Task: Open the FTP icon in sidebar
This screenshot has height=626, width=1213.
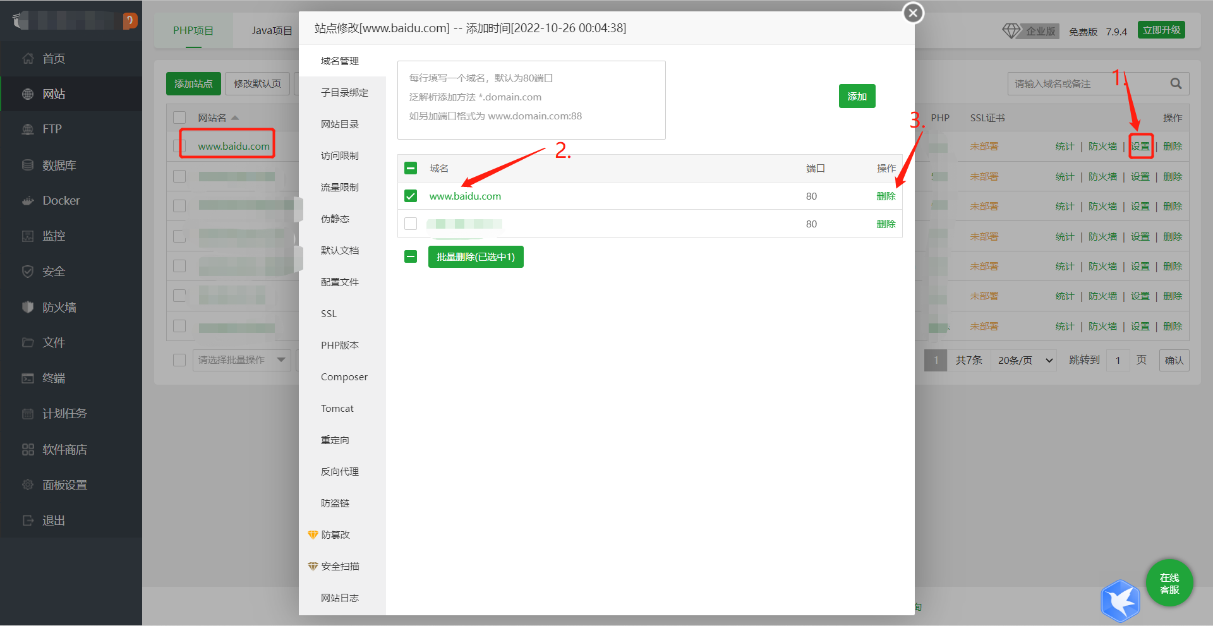Action: click(x=28, y=129)
